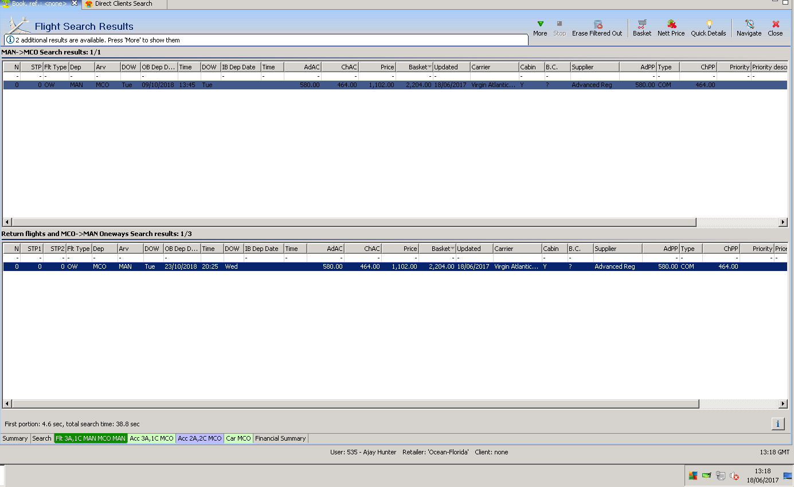Click the red Close toolbar icon
Screen dimensions: 794x487
776,24
